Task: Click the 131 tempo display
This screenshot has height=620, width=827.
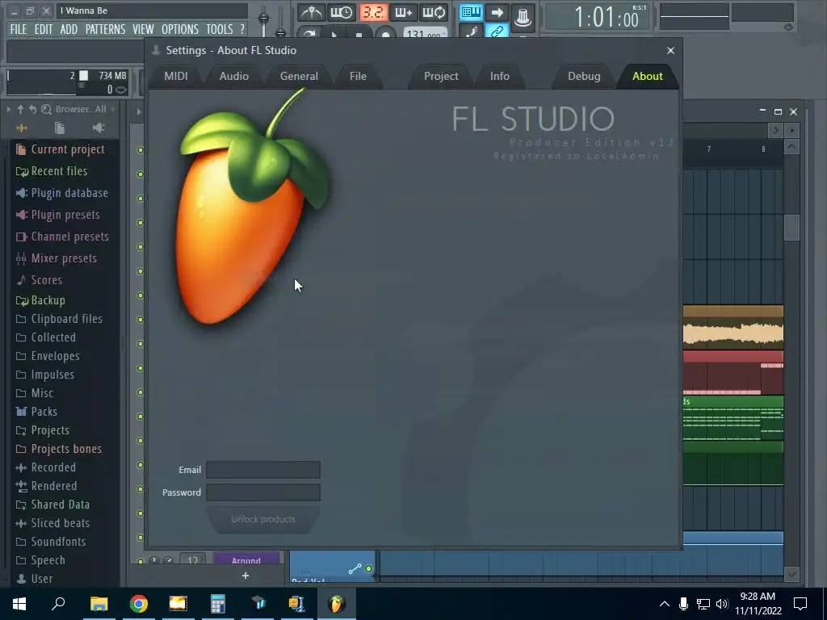Action: 425,34
